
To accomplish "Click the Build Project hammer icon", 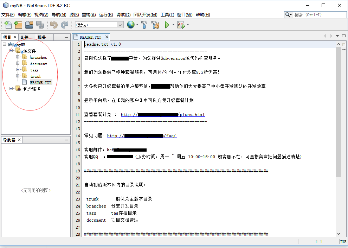I will pyautogui.click(x=144, y=25).
